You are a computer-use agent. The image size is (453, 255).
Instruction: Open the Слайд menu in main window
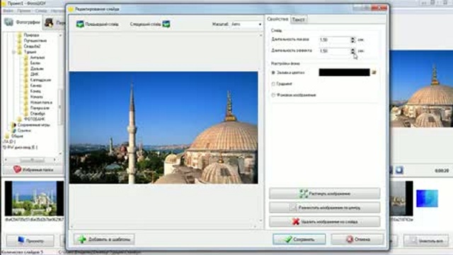[x=41, y=11]
